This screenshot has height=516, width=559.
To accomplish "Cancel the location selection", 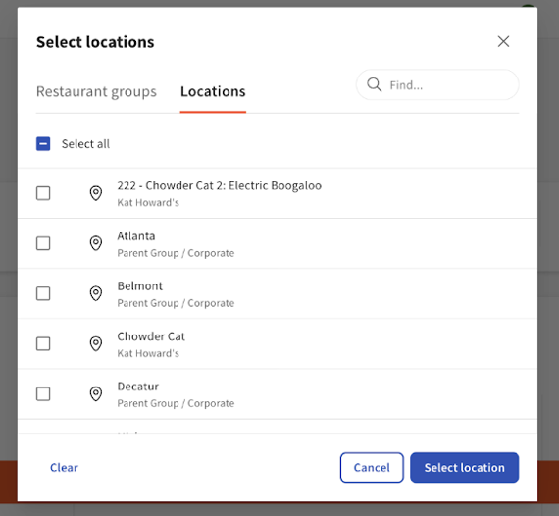I will pyautogui.click(x=372, y=468).
